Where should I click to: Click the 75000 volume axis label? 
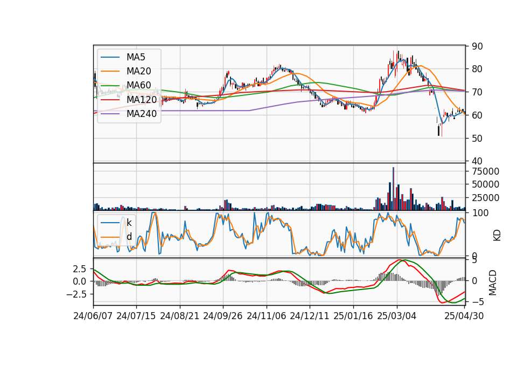point(485,171)
